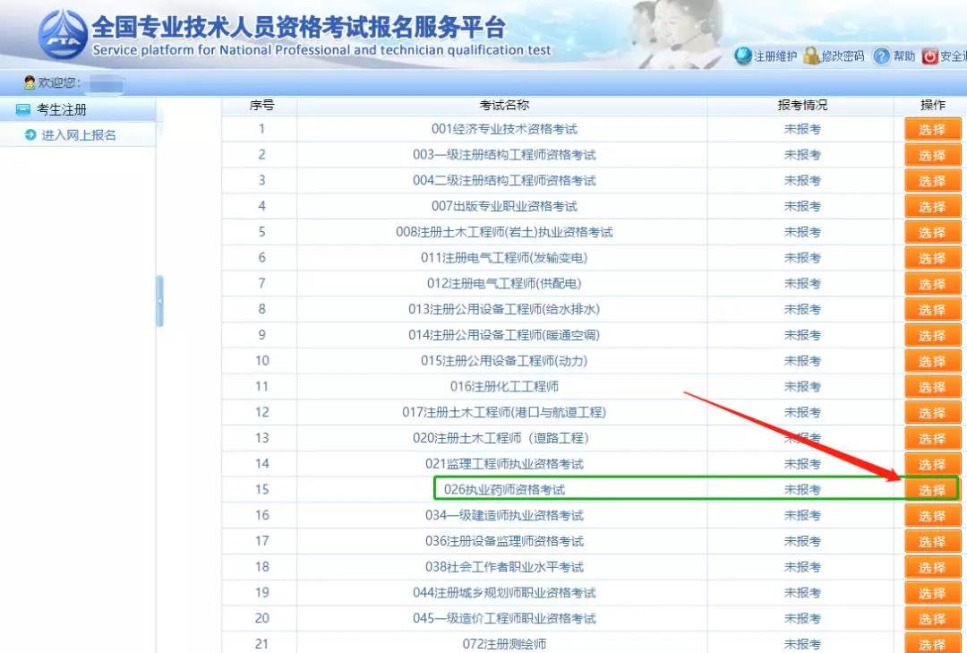Viewport: 967px width, 653px height.
Task: Click 选择 for 001经济专业技术资格考试
Action: point(932,128)
